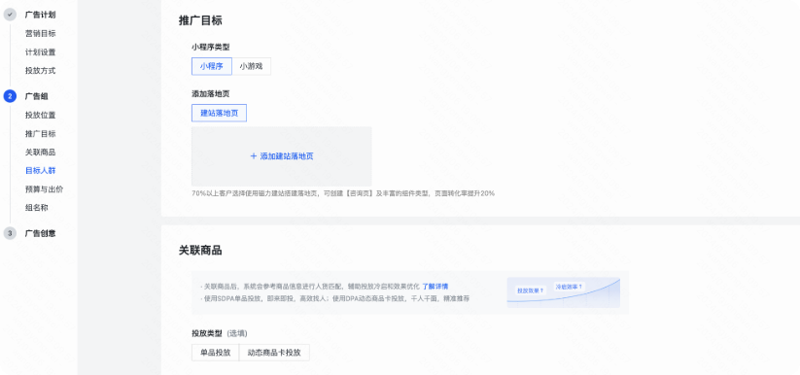Select 小游戏 as the mini program type
The height and width of the screenshot is (375, 800).
pyautogui.click(x=251, y=66)
